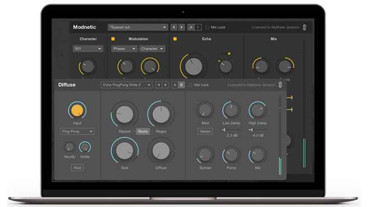Select A state in Modnetic header

(x=191, y=27)
